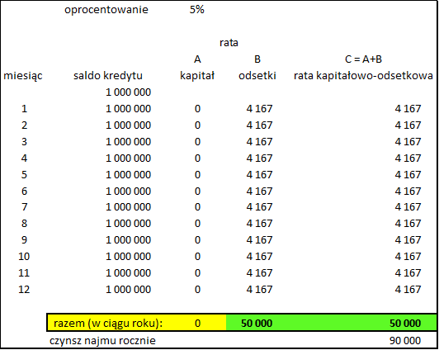Click green odsetki total 50 000
Viewport: 439px width, 350px height.
click(257, 324)
